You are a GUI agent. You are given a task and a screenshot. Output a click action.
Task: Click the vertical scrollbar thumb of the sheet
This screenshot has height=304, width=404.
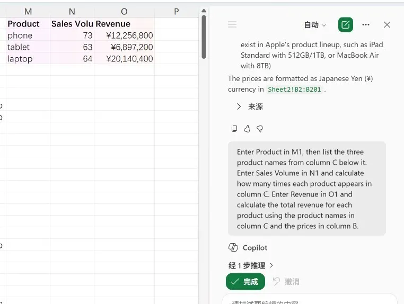204,37
